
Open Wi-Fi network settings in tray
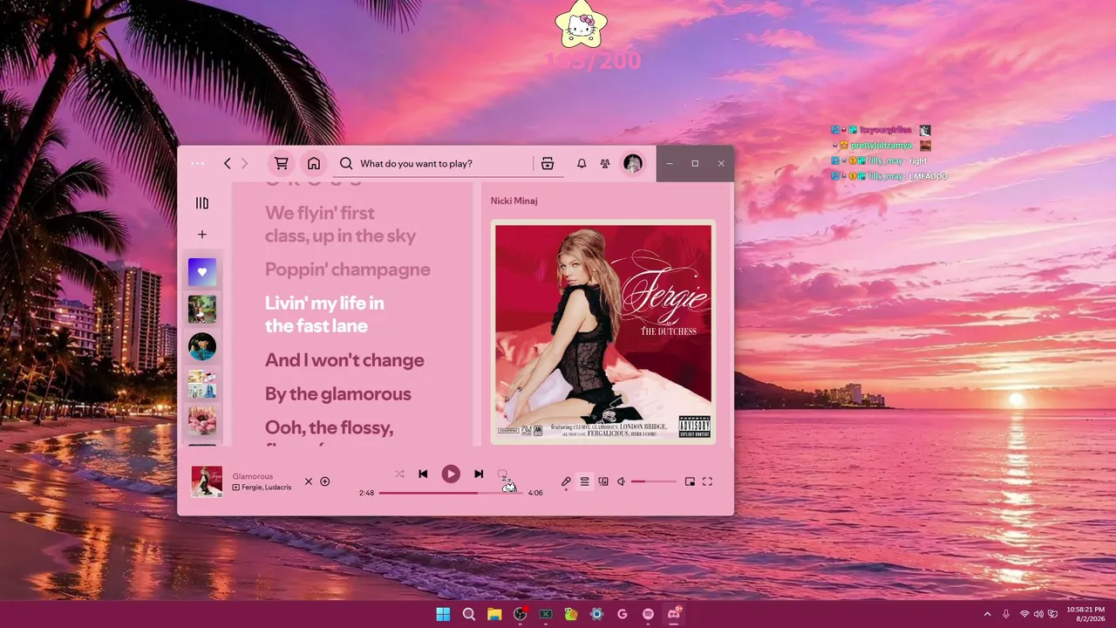click(1024, 614)
